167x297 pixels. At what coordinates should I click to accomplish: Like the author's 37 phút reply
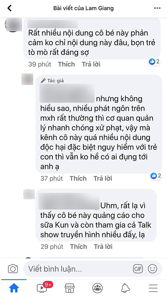(x=78, y=178)
